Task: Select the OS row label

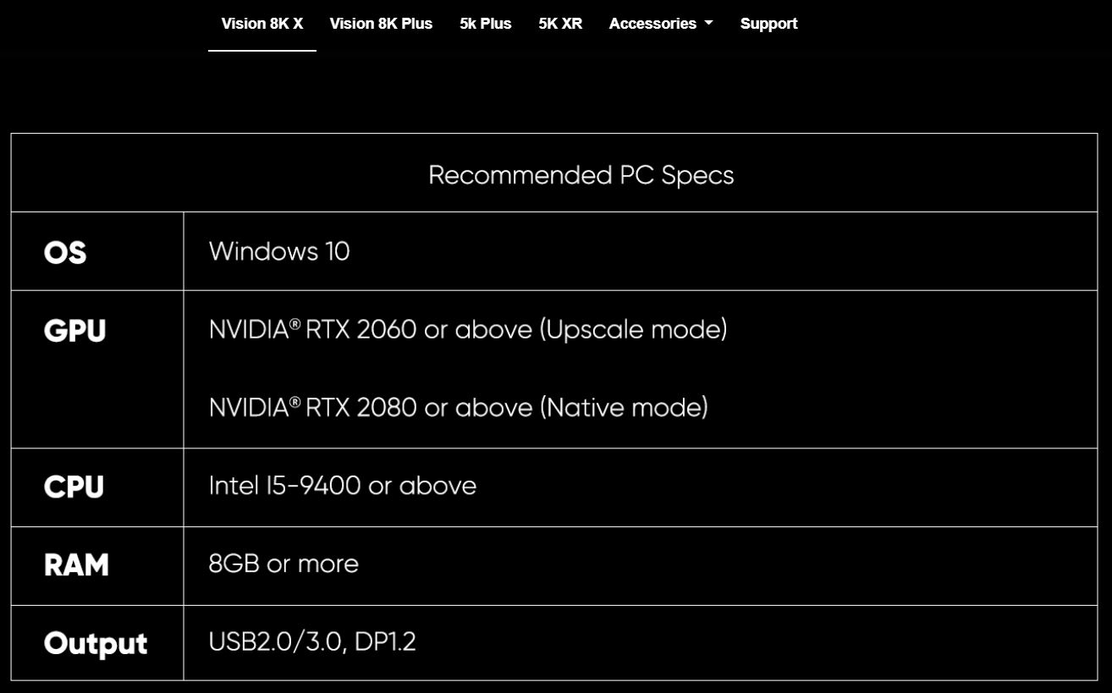Action: click(x=65, y=252)
